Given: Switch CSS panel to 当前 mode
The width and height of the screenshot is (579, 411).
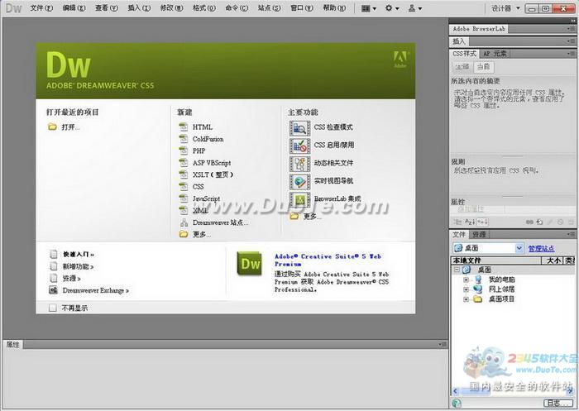Looking at the screenshot, I should (x=483, y=66).
